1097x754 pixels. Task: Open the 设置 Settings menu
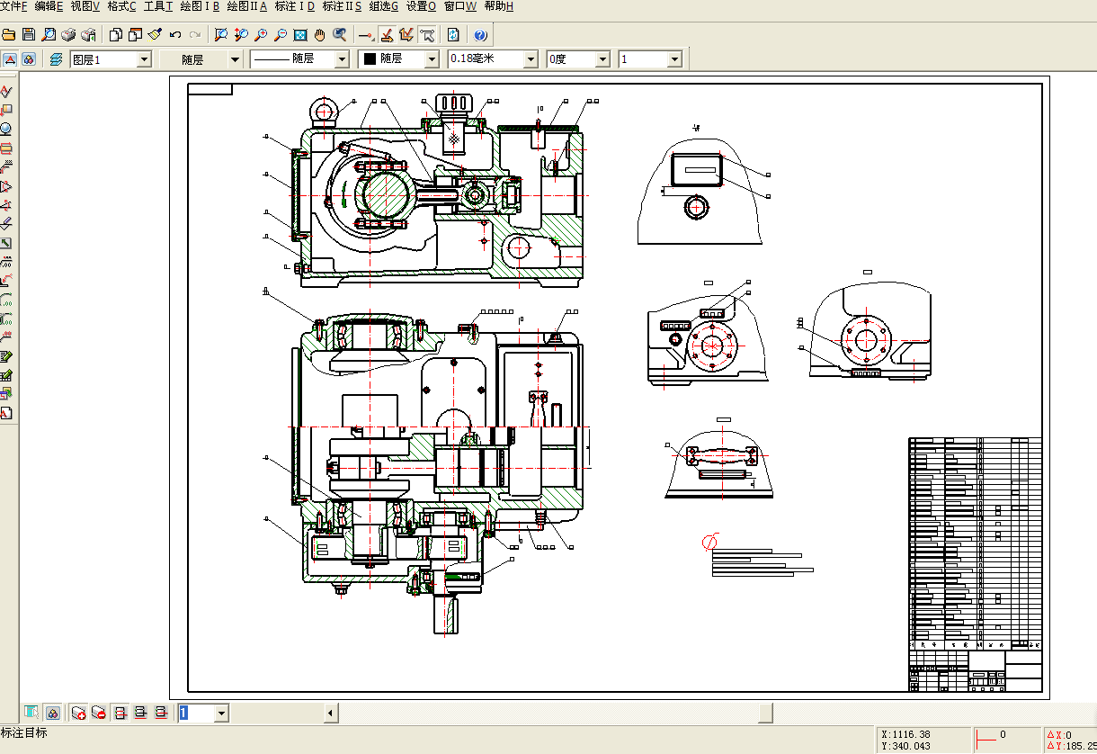pyautogui.click(x=421, y=6)
